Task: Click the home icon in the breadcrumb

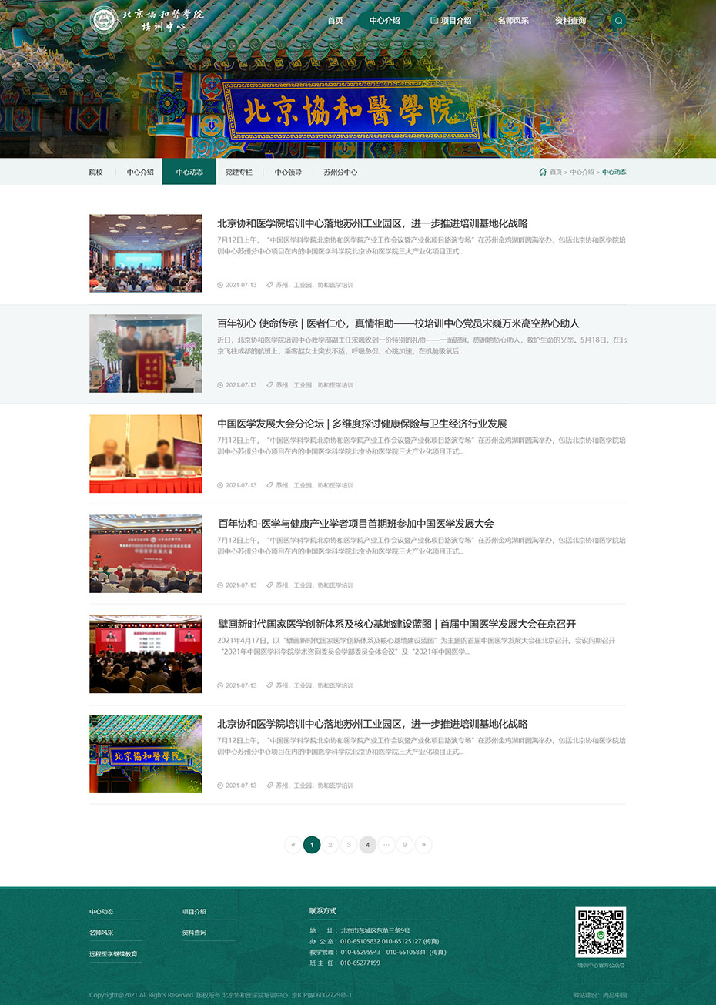Action: coord(544,172)
